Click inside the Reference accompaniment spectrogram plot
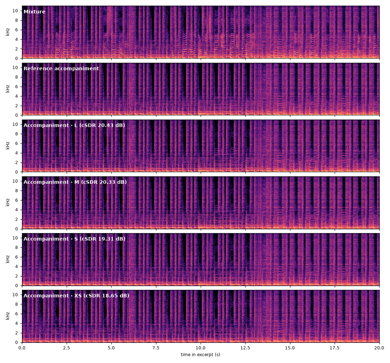The image size is (390, 363). 201,89
